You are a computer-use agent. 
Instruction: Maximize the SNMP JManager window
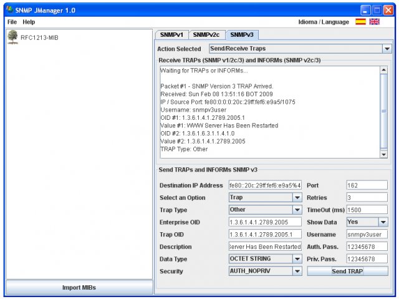pyautogui.click(x=377, y=10)
